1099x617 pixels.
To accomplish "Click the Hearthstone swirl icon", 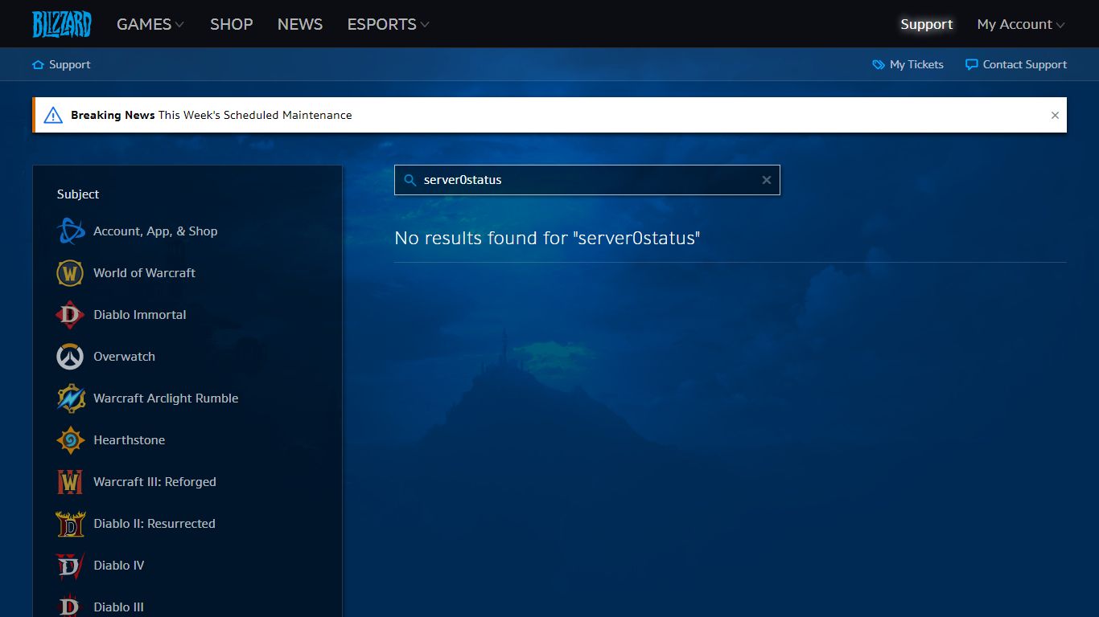I will coord(70,440).
